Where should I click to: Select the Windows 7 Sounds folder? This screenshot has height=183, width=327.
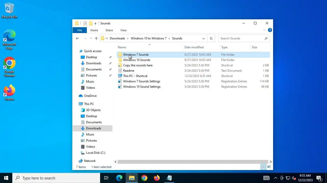(x=193, y=55)
